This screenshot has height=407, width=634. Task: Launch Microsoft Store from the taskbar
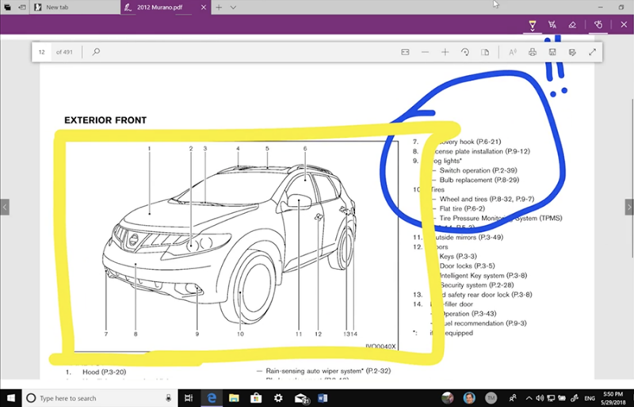[x=256, y=398]
